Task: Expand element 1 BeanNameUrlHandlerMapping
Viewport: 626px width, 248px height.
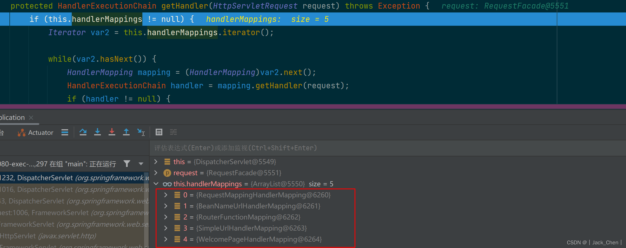Action: tap(166, 206)
